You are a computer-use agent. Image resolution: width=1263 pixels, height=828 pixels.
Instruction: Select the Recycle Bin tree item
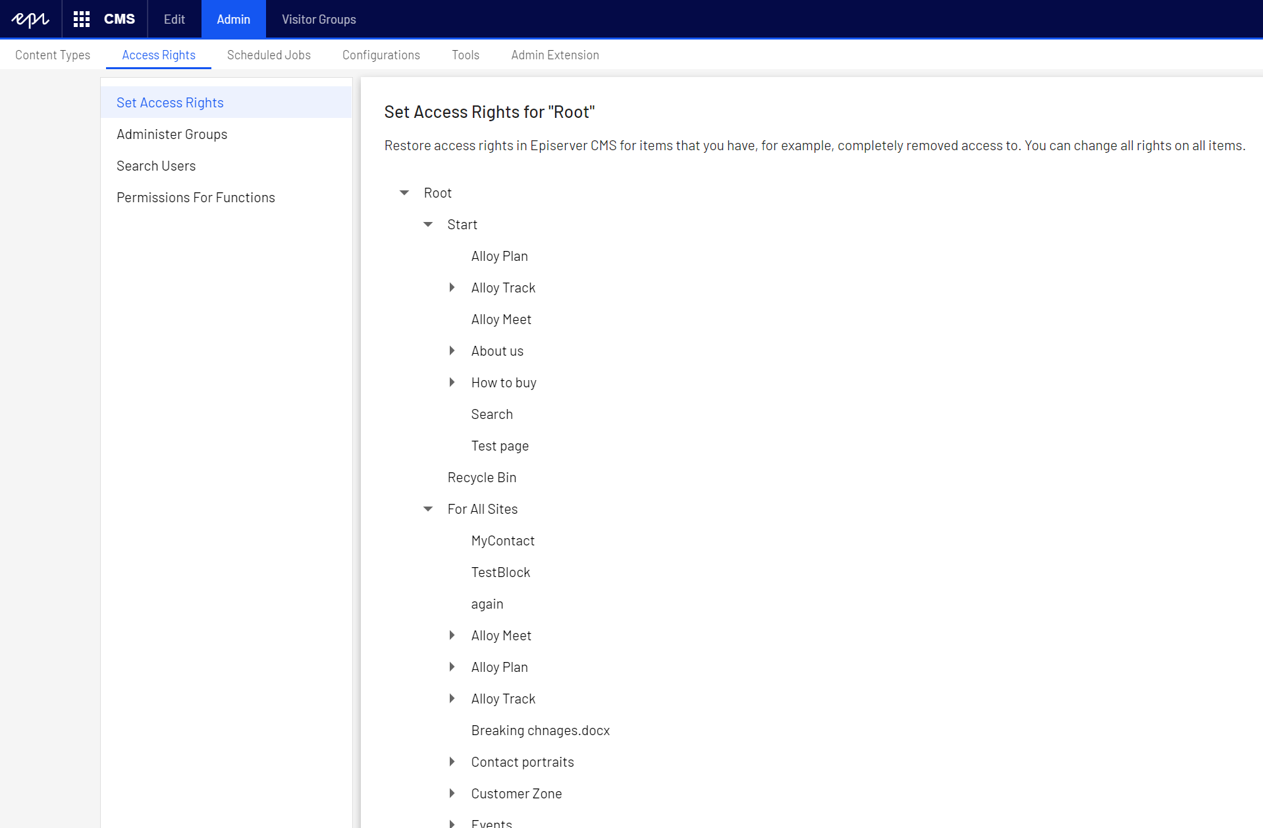[482, 478]
